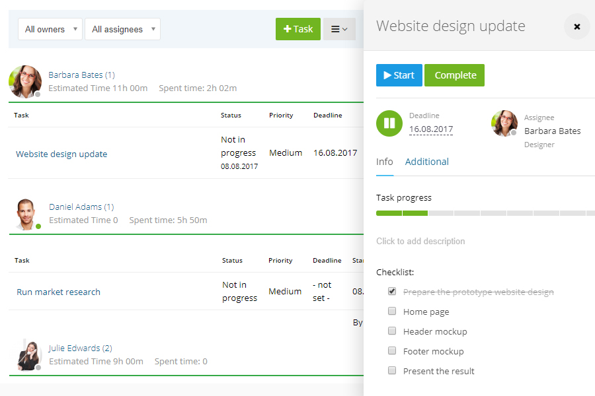
Task: Open the Run market research task
Action: pos(58,291)
